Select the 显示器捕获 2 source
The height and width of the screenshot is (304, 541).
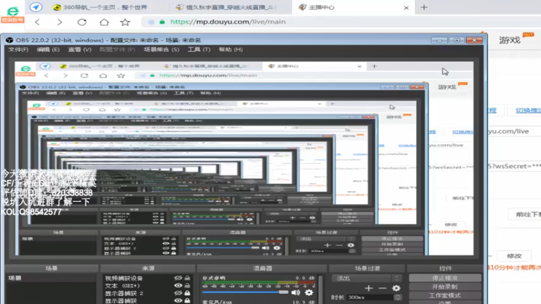tap(124, 293)
